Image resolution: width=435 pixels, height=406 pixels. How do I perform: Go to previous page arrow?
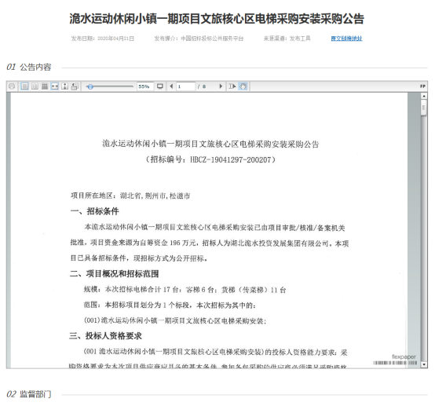click(171, 86)
